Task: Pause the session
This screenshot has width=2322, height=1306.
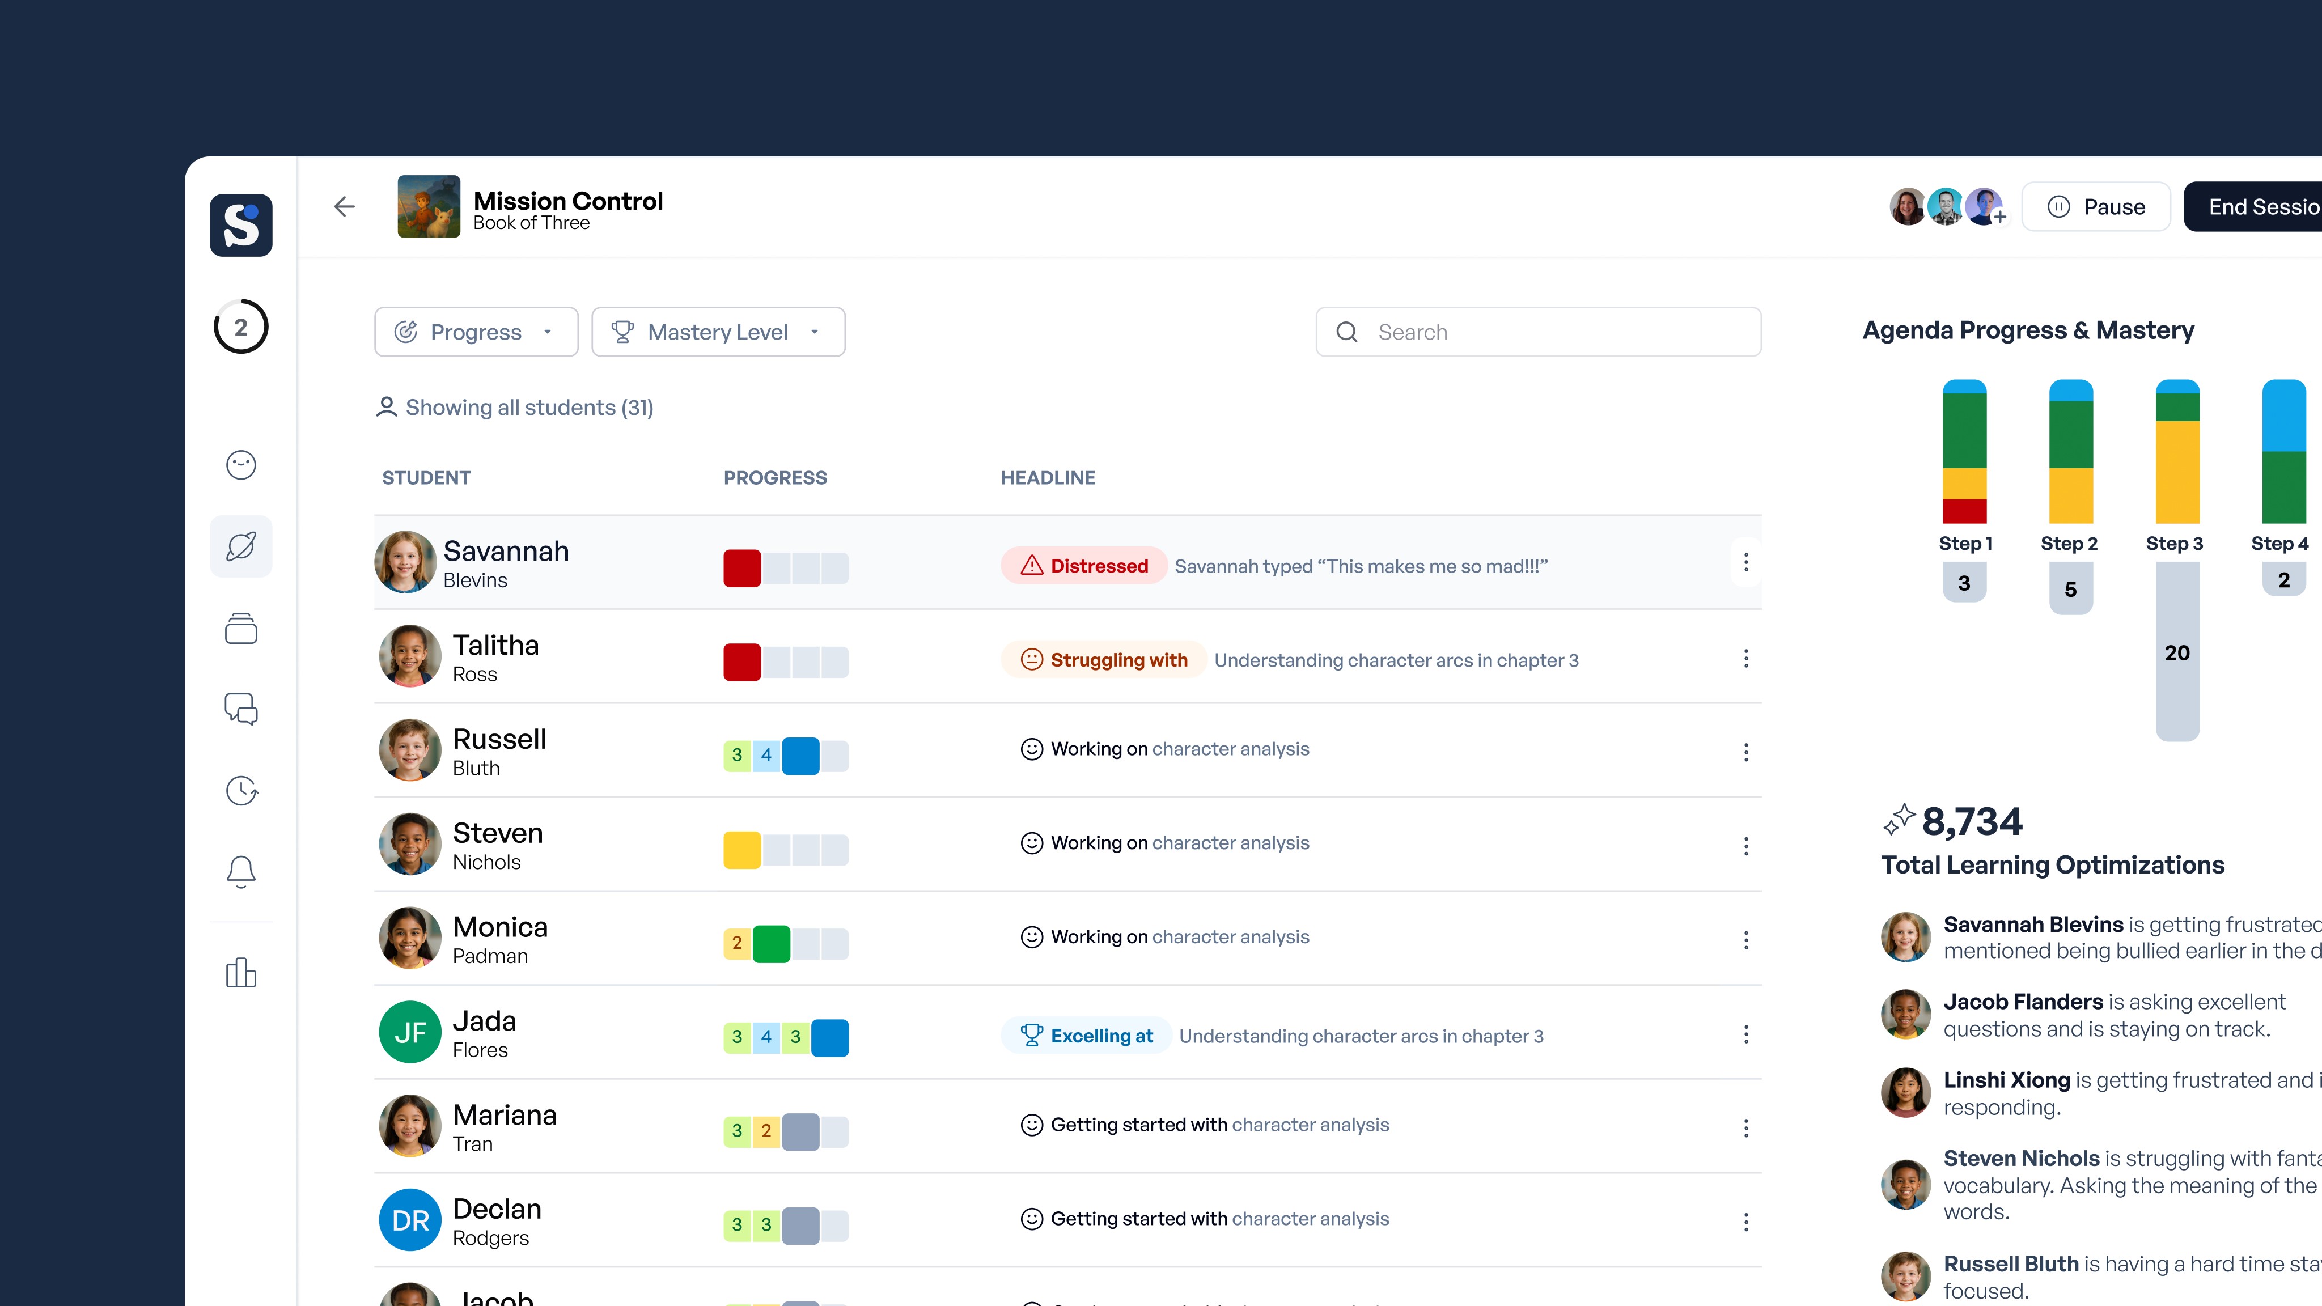Action: click(2096, 206)
